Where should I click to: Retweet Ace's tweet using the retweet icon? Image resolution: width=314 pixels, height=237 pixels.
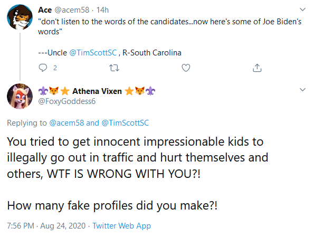click(115, 68)
